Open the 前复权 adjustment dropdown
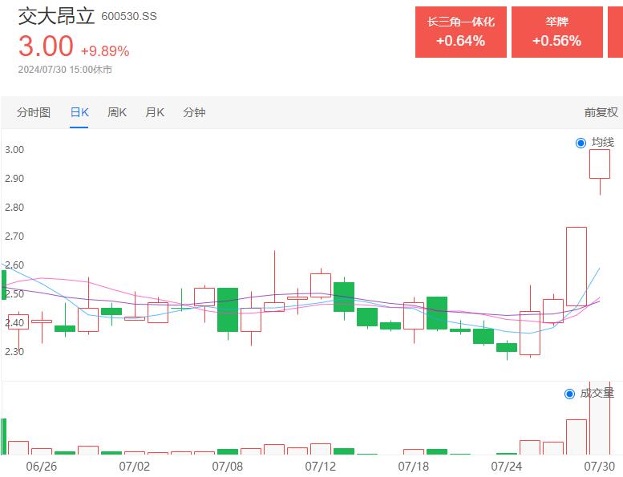 (x=601, y=112)
